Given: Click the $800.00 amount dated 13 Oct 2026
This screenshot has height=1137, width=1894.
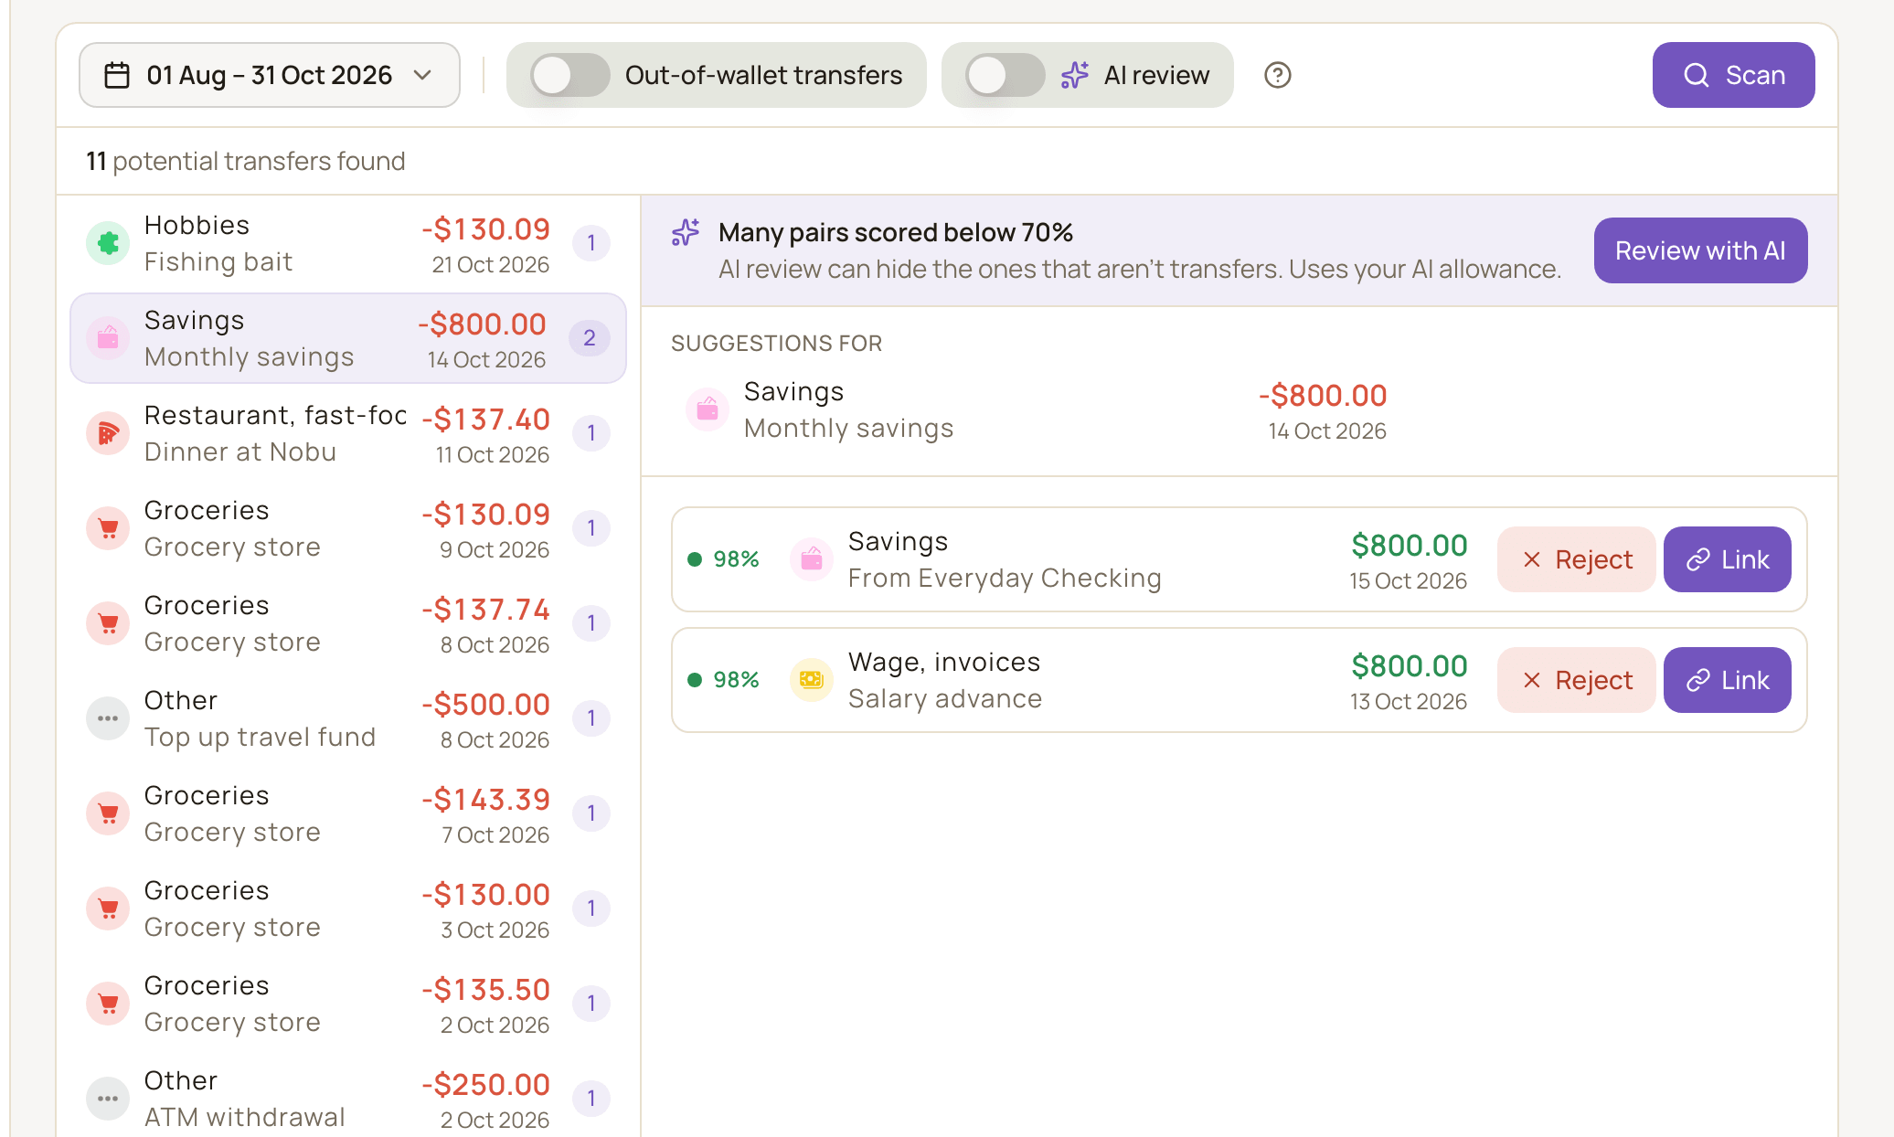Looking at the screenshot, I should [x=1410, y=666].
